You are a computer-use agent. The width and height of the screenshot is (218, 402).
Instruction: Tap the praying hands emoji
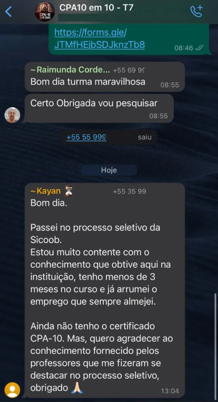point(77,388)
